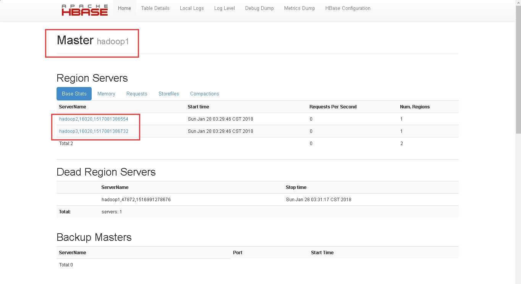
Task: Open region server hadoop2,16020,1517081386554
Action: pyautogui.click(x=94, y=119)
